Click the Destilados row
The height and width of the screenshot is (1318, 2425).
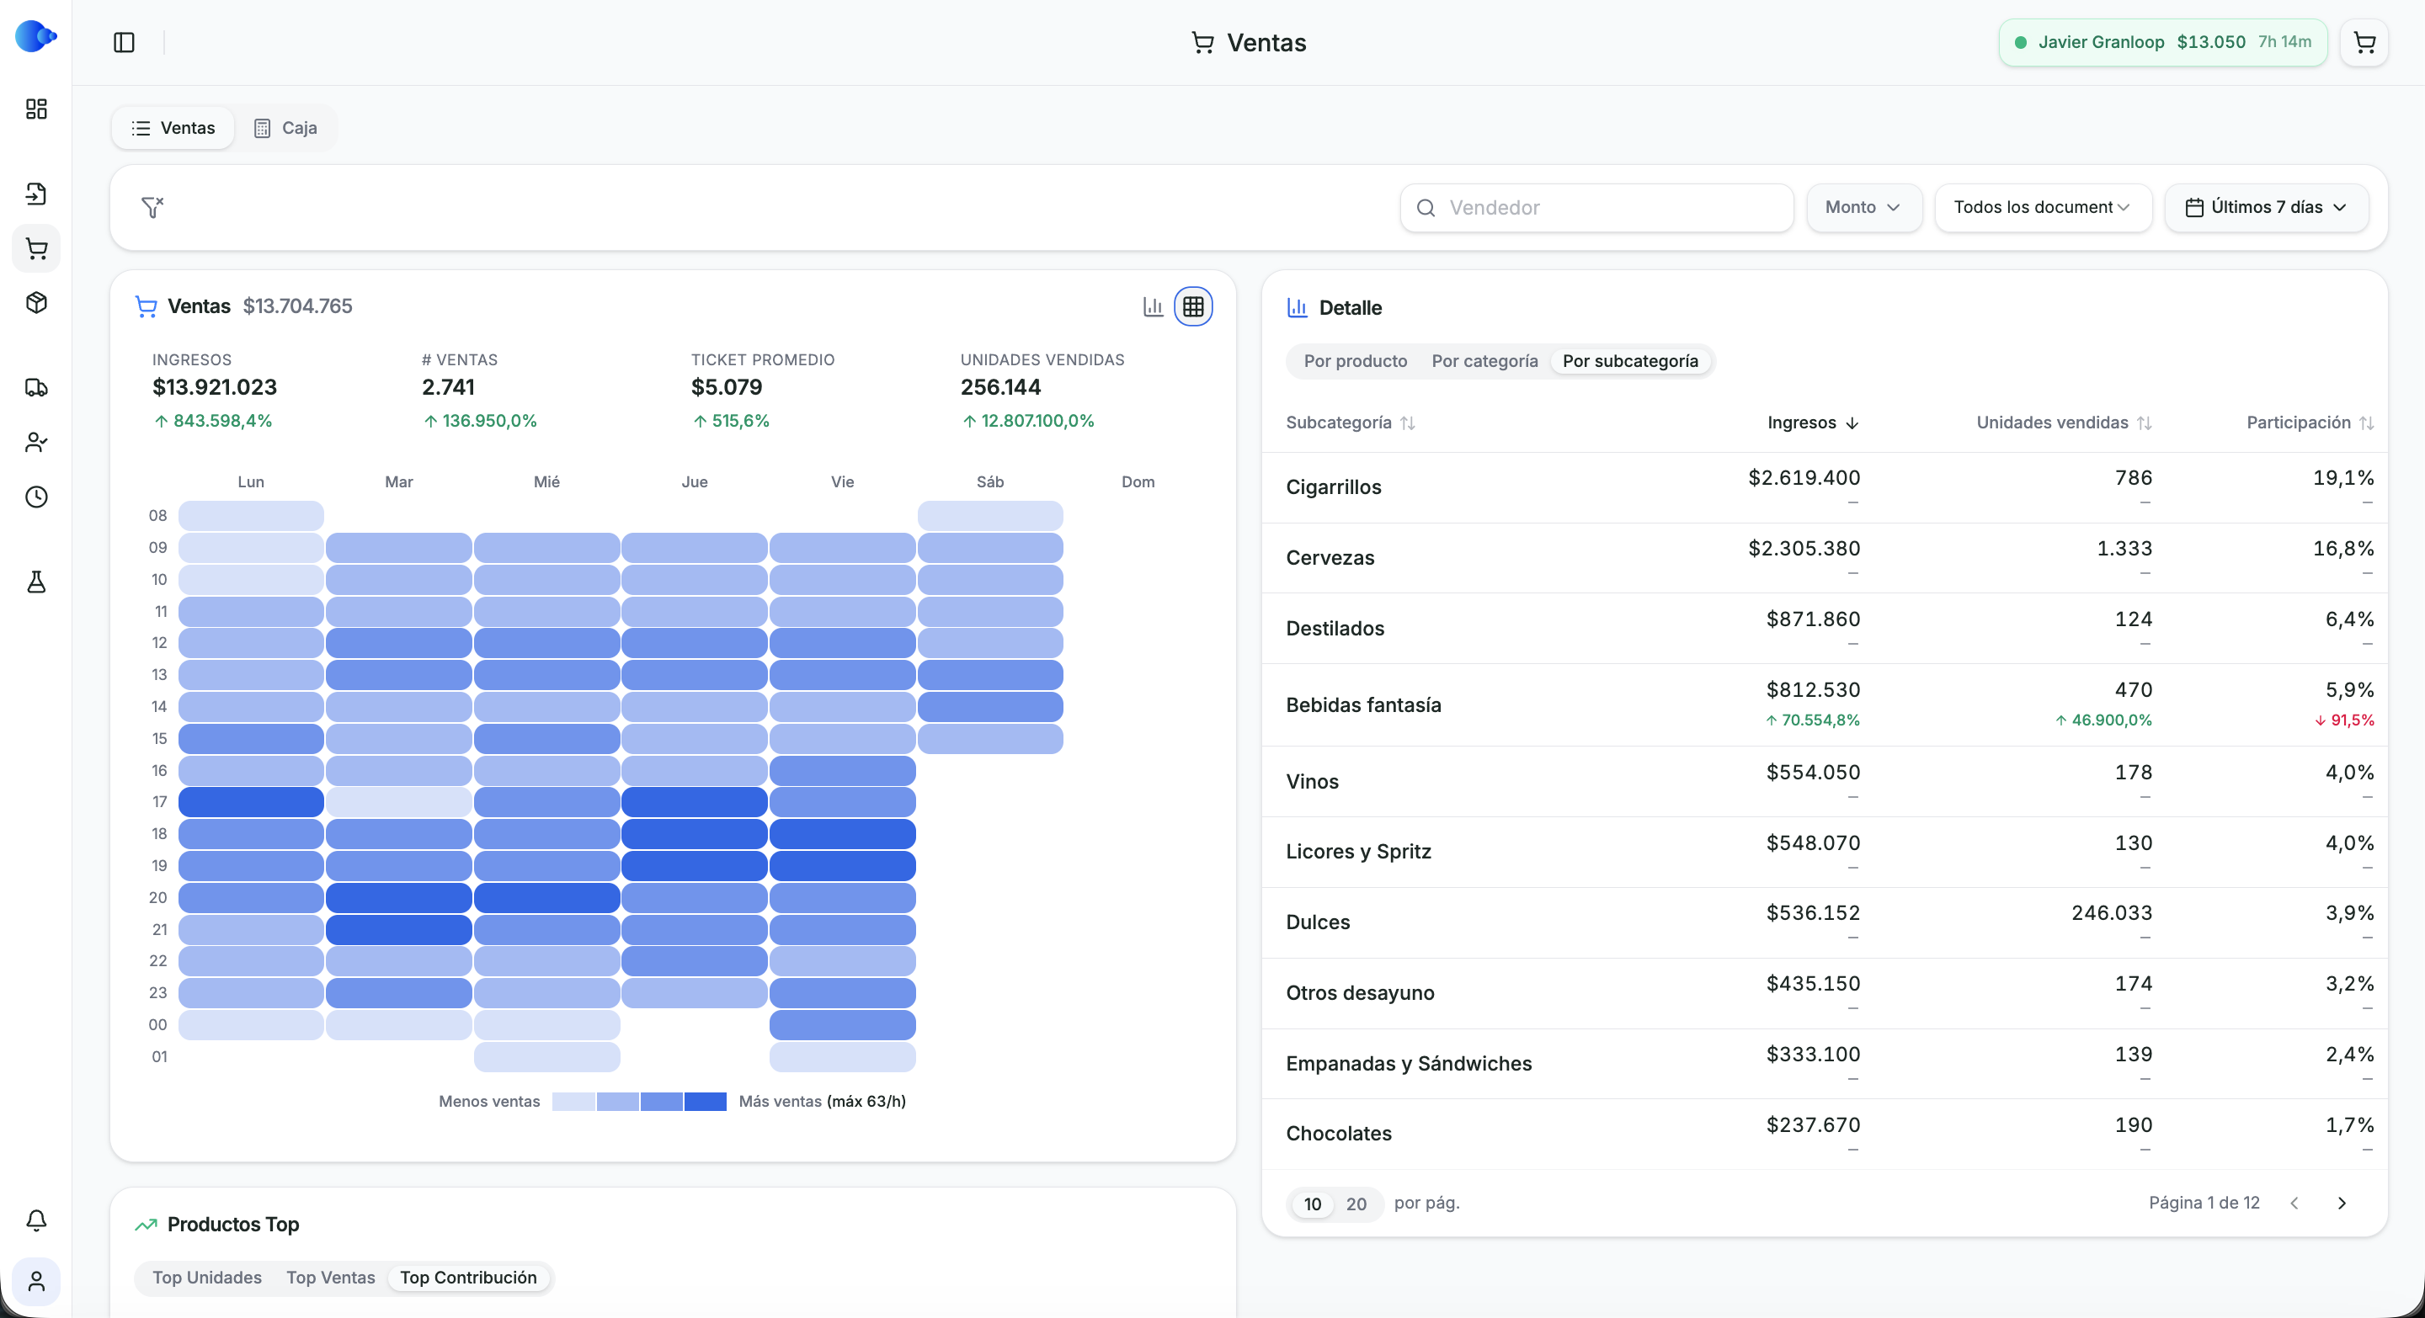pyautogui.click(x=1825, y=629)
